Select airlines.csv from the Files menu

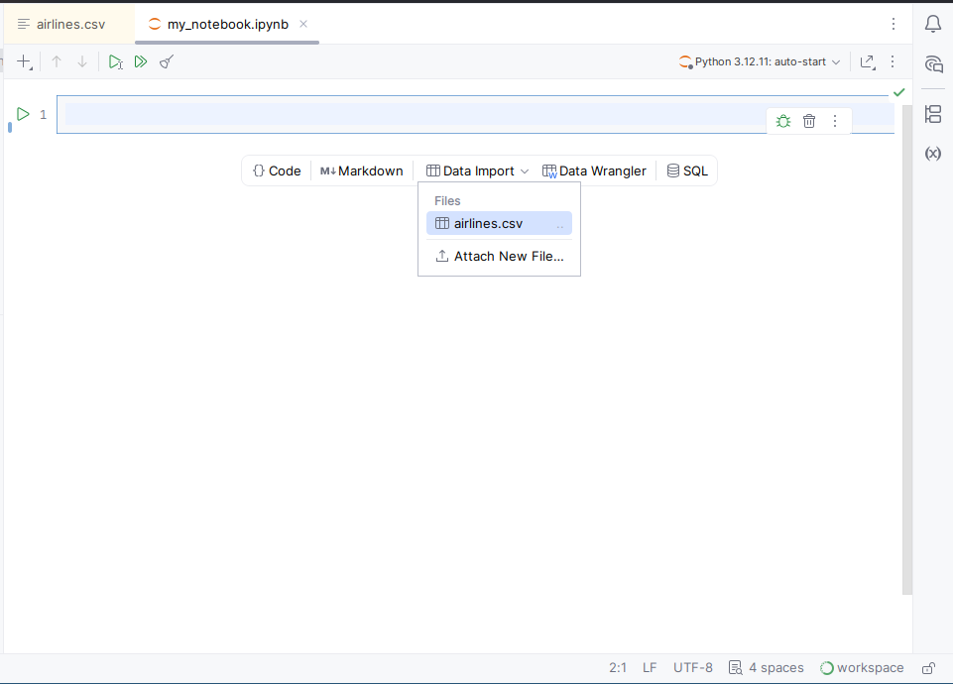pos(489,224)
